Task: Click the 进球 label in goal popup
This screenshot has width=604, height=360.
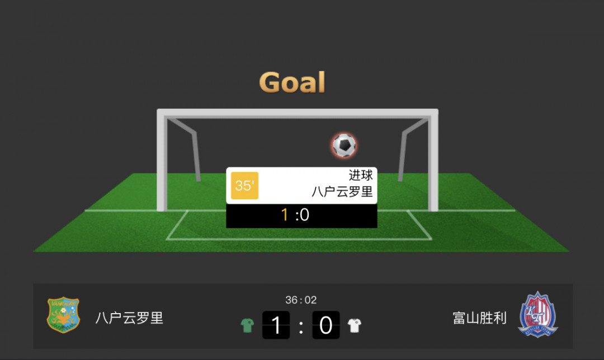Action: (x=361, y=175)
